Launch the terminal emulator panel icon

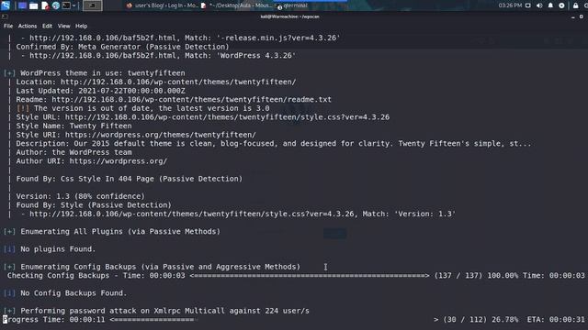click(x=66, y=5)
